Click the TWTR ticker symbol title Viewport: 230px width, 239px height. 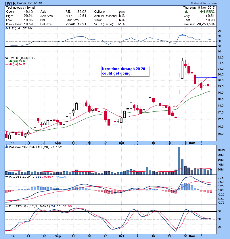(x=10, y=3)
